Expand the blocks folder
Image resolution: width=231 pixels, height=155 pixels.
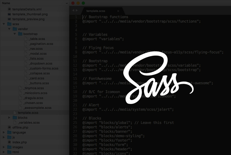click(x=9, y=117)
